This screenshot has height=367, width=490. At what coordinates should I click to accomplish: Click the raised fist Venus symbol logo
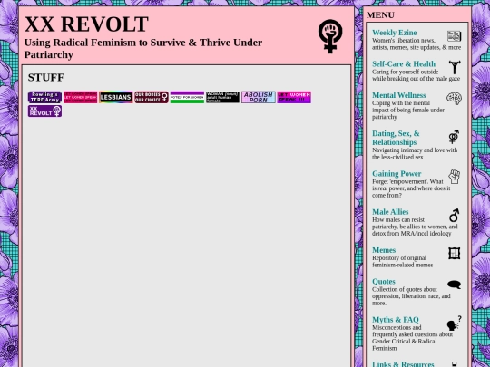(x=330, y=36)
